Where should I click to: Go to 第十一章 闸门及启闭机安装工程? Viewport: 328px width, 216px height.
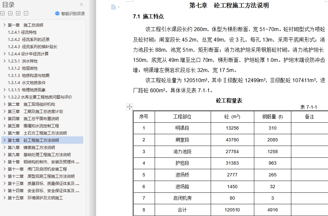pyautogui.click(x=37, y=169)
